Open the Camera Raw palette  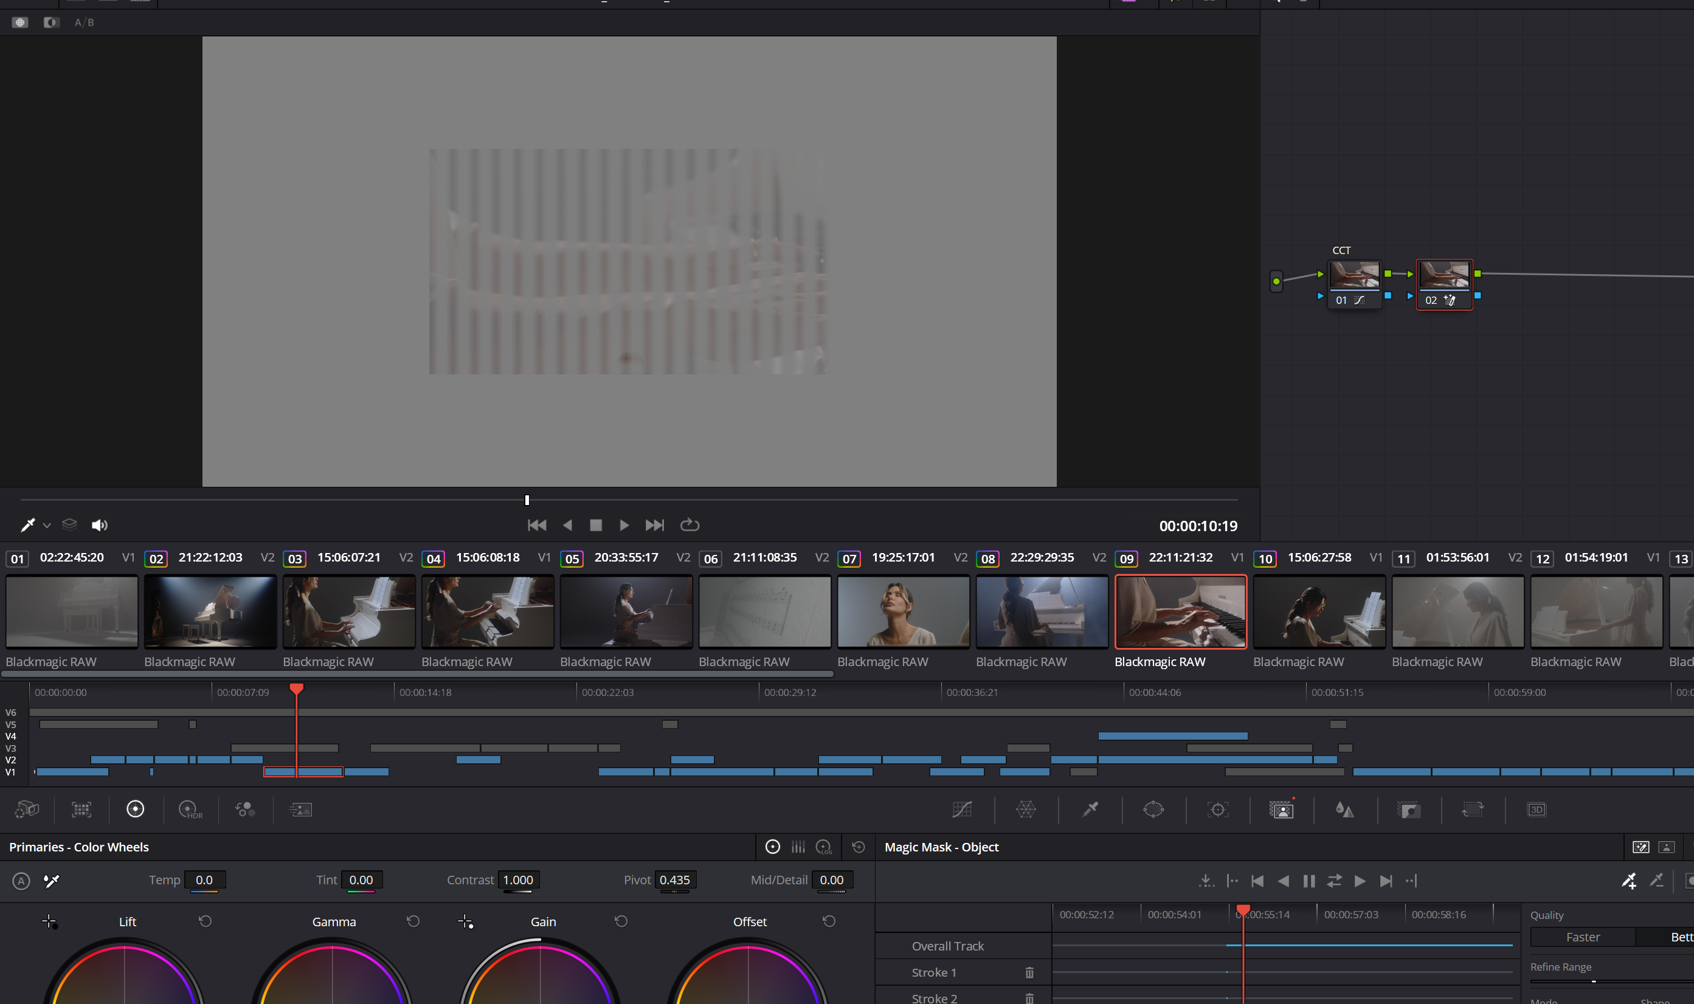(28, 809)
